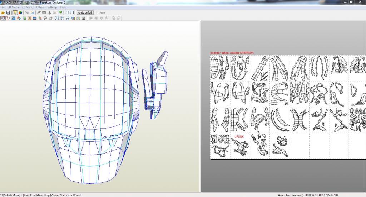Click the gray cube toolbar icon
The width and height of the screenshot is (366, 197).
[27, 12]
